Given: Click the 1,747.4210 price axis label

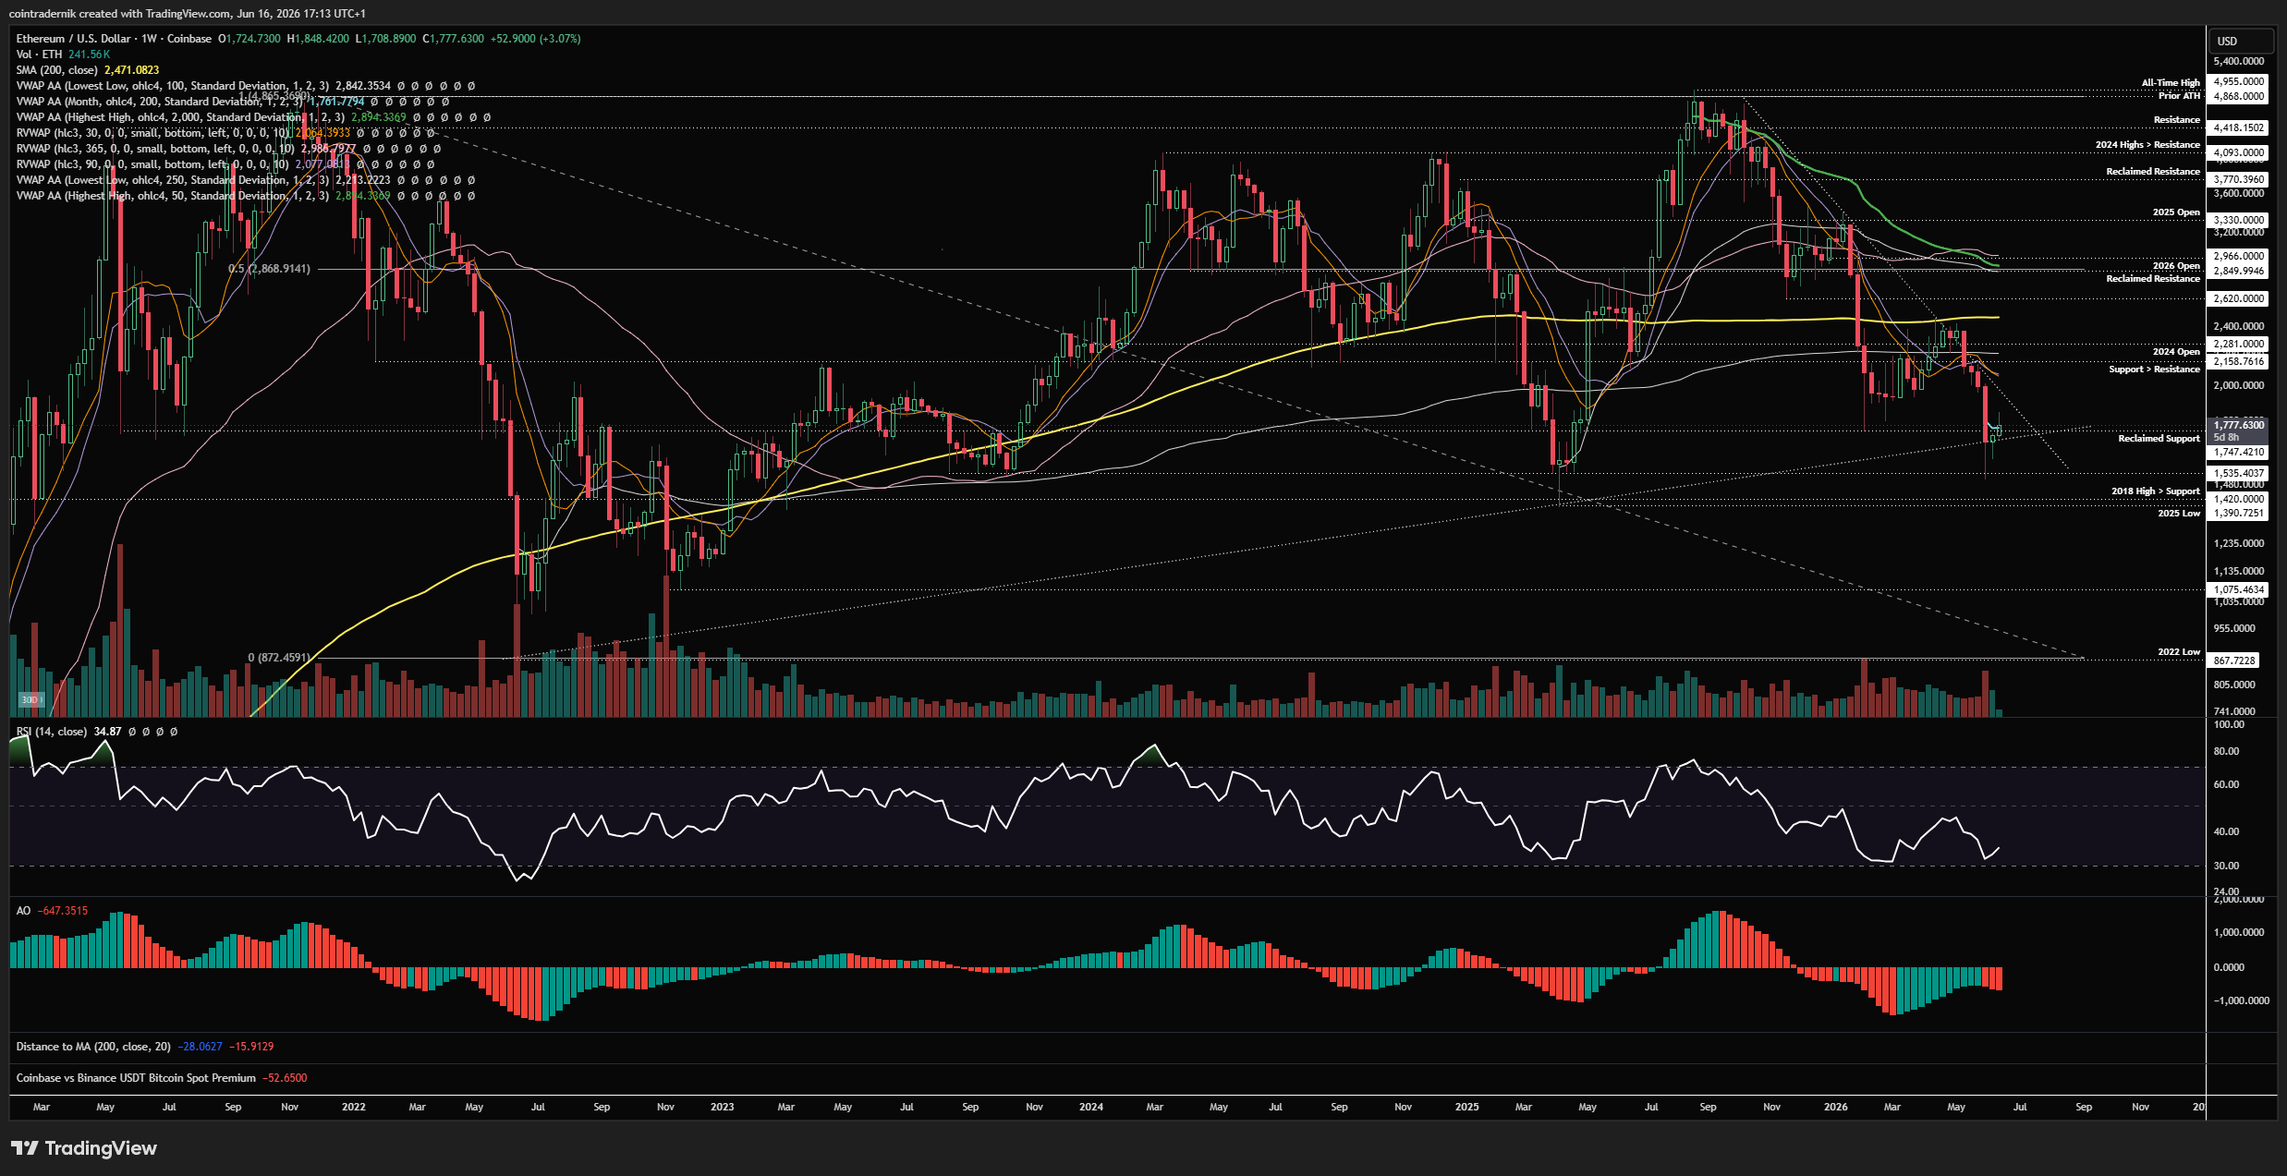Looking at the screenshot, I should (2239, 453).
